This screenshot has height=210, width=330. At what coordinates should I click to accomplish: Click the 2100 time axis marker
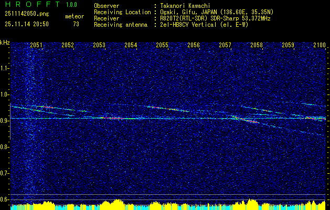tap(320, 45)
